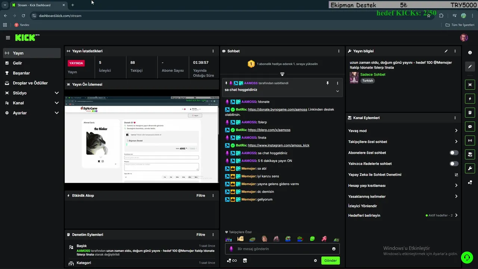Insert the pink lobster emote

click(x=325, y=239)
